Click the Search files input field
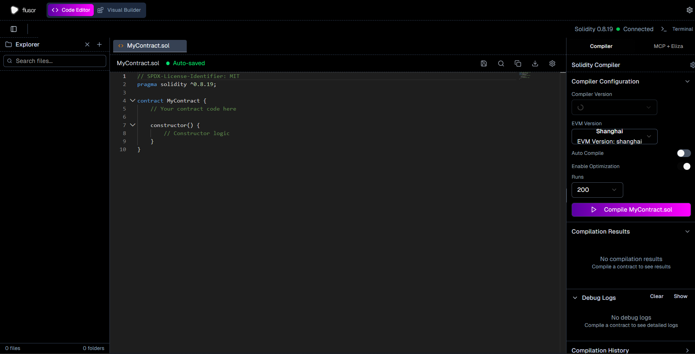 (x=55, y=61)
